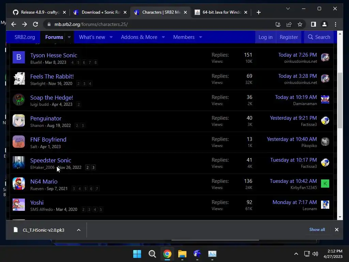Open the Members nav item
349x262 pixels.
pos(184,37)
